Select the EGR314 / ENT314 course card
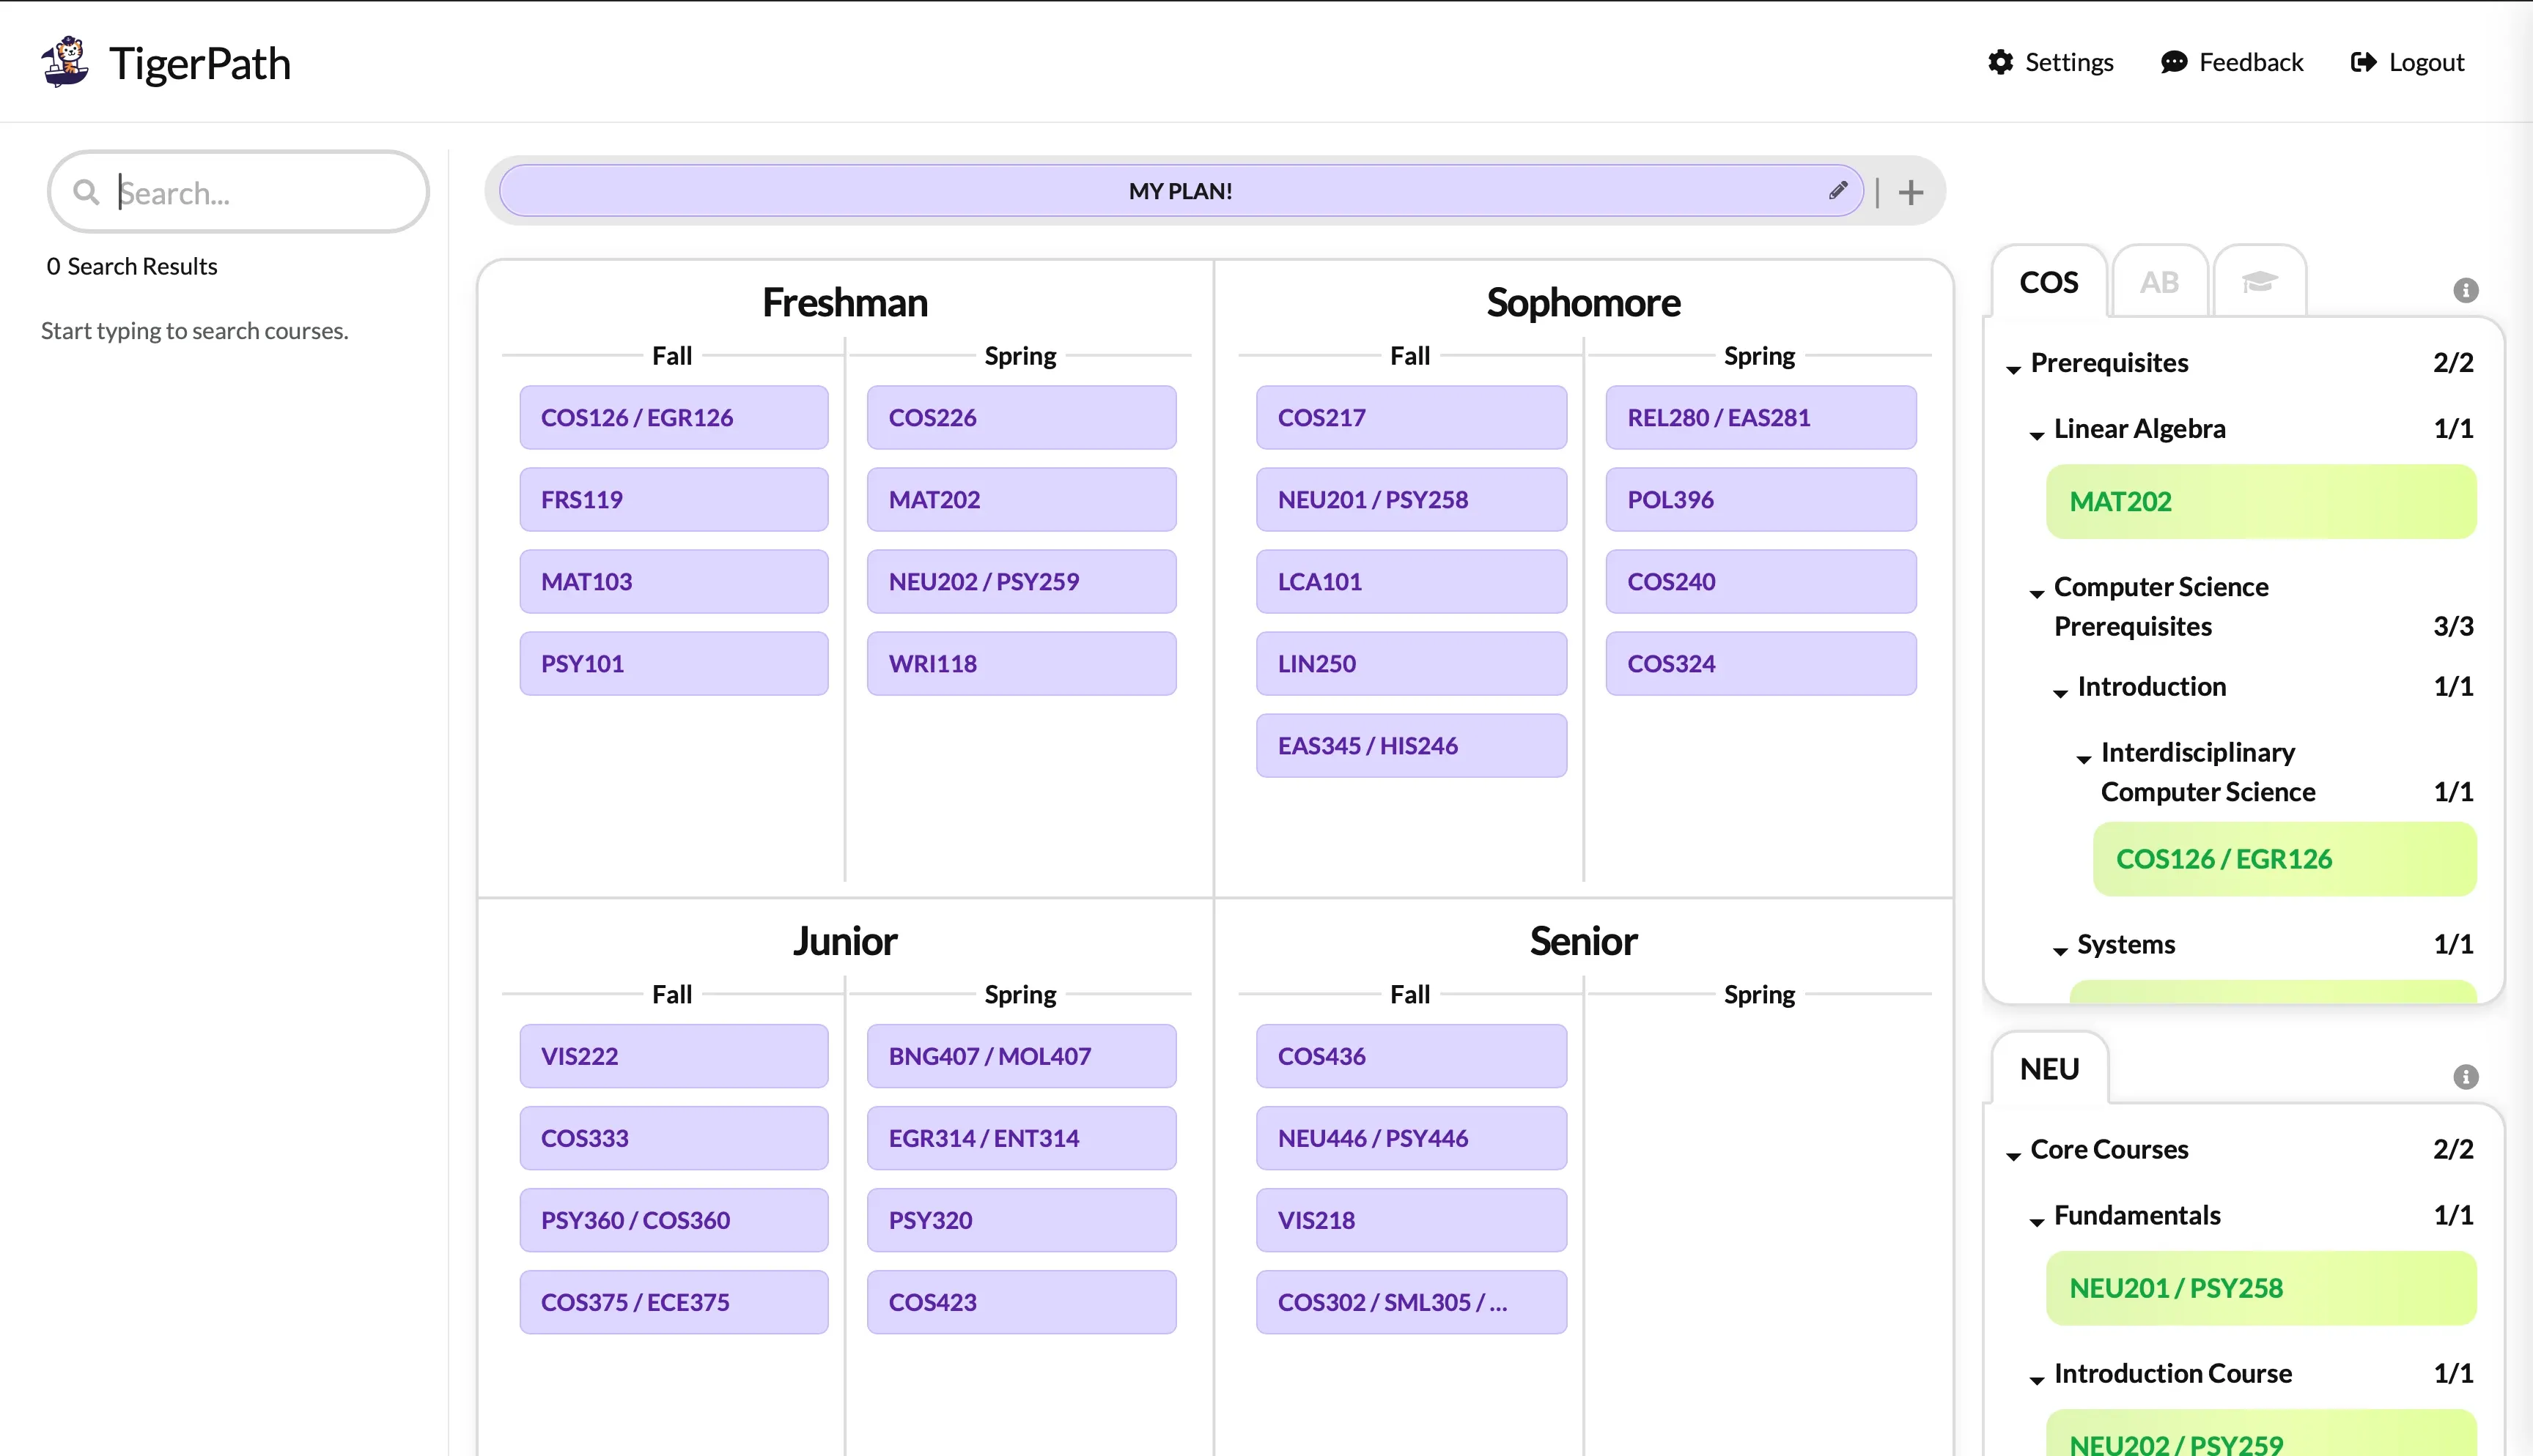2533x1456 pixels. click(1022, 1138)
